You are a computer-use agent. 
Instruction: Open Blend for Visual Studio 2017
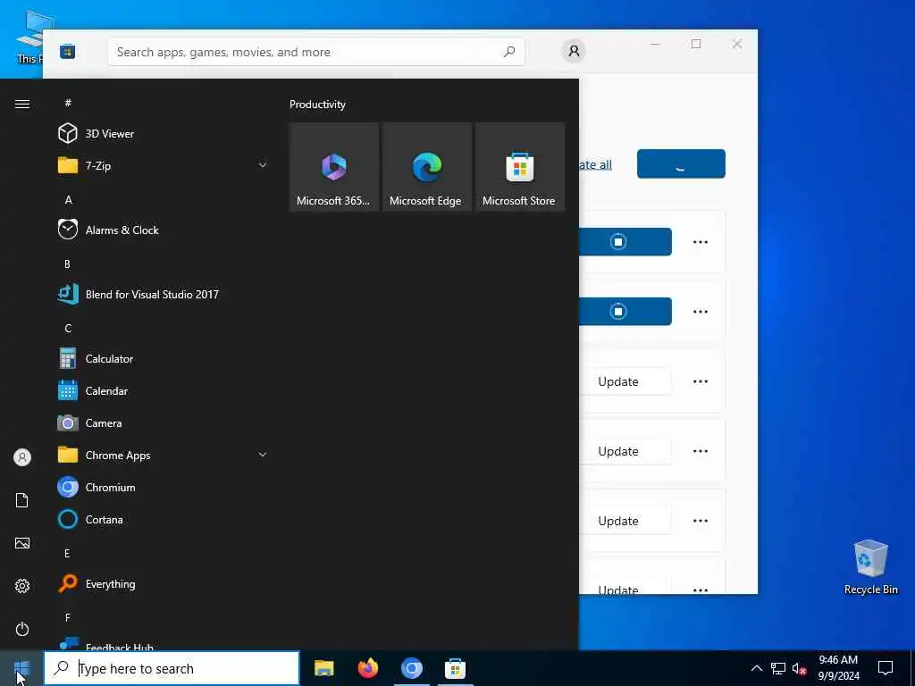(164, 294)
